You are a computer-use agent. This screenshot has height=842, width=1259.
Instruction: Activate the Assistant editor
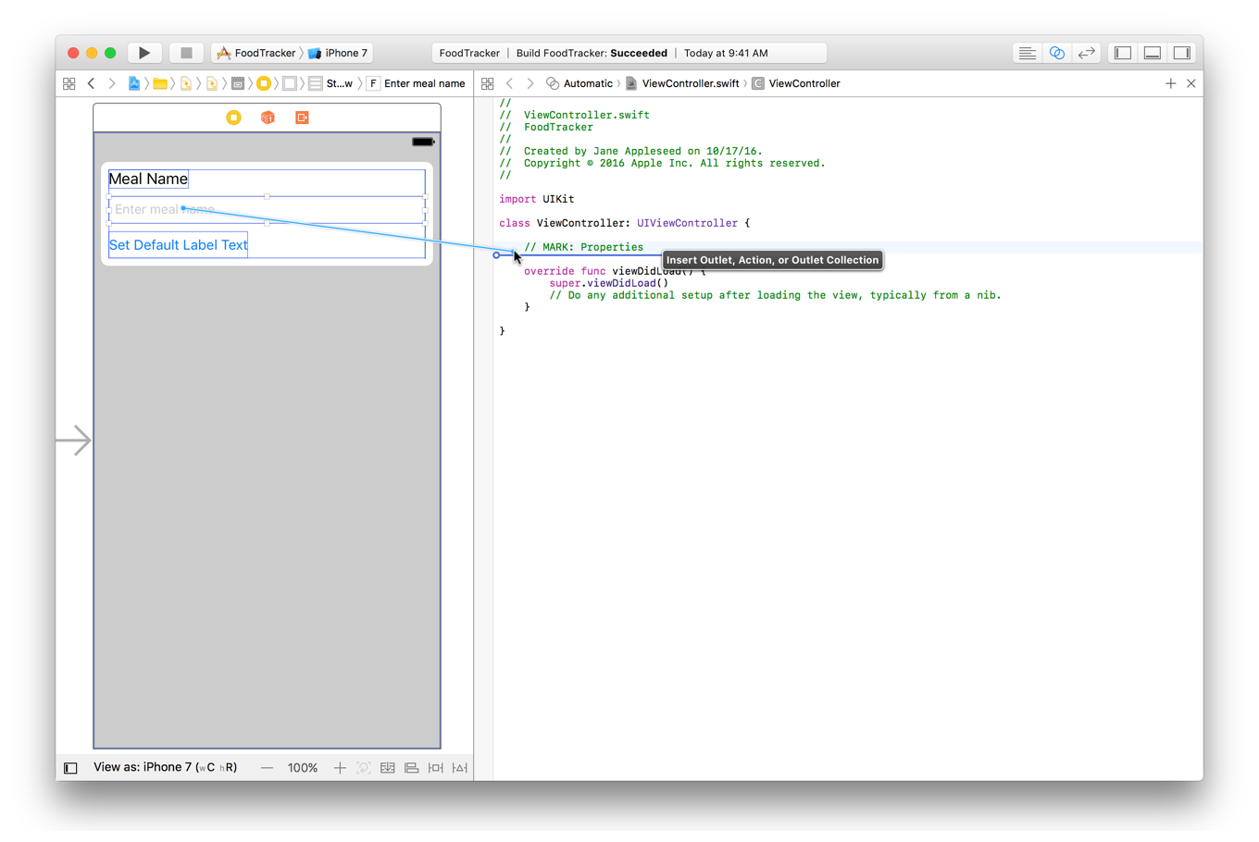coord(1056,53)
